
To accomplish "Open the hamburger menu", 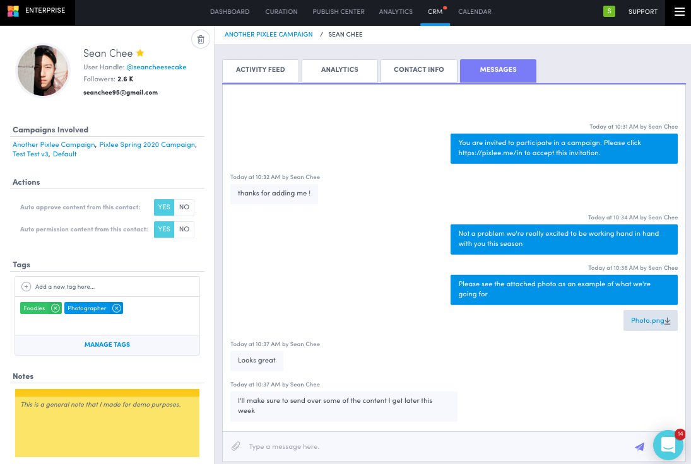I will 678,12.
